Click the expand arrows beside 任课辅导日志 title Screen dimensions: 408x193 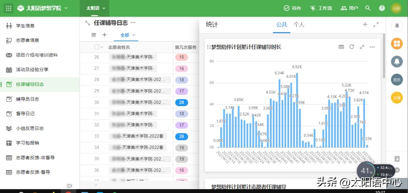88,23
